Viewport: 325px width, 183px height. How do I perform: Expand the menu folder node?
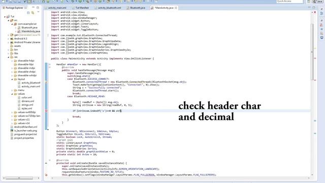click(12, 90)
